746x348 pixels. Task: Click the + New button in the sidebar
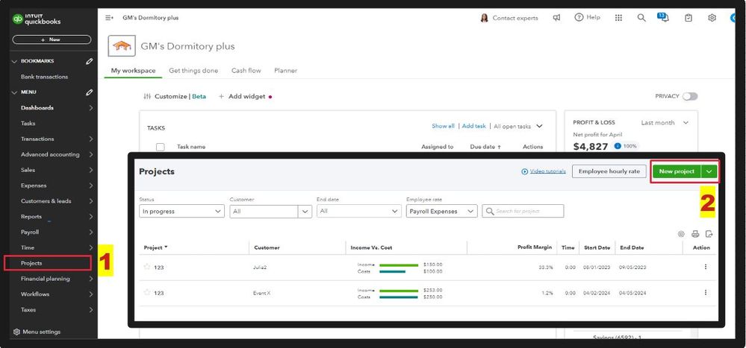point(52,40)
